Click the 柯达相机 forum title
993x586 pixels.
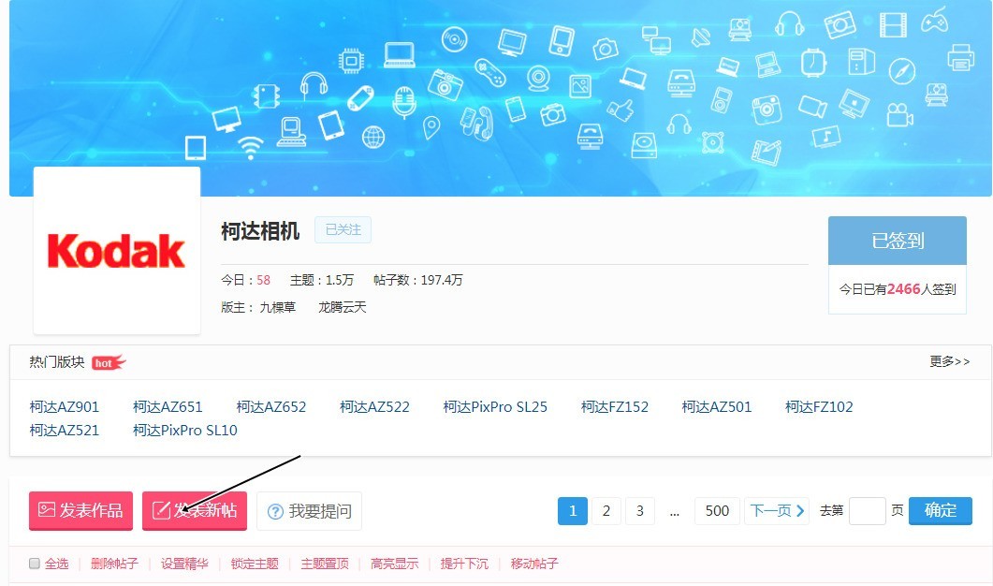pyautogui.click(x=260, y=231)
